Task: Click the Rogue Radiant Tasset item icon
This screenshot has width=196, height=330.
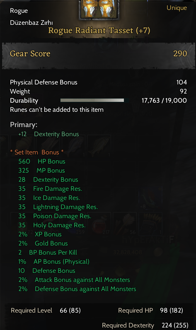Action: tap(99, 9)
